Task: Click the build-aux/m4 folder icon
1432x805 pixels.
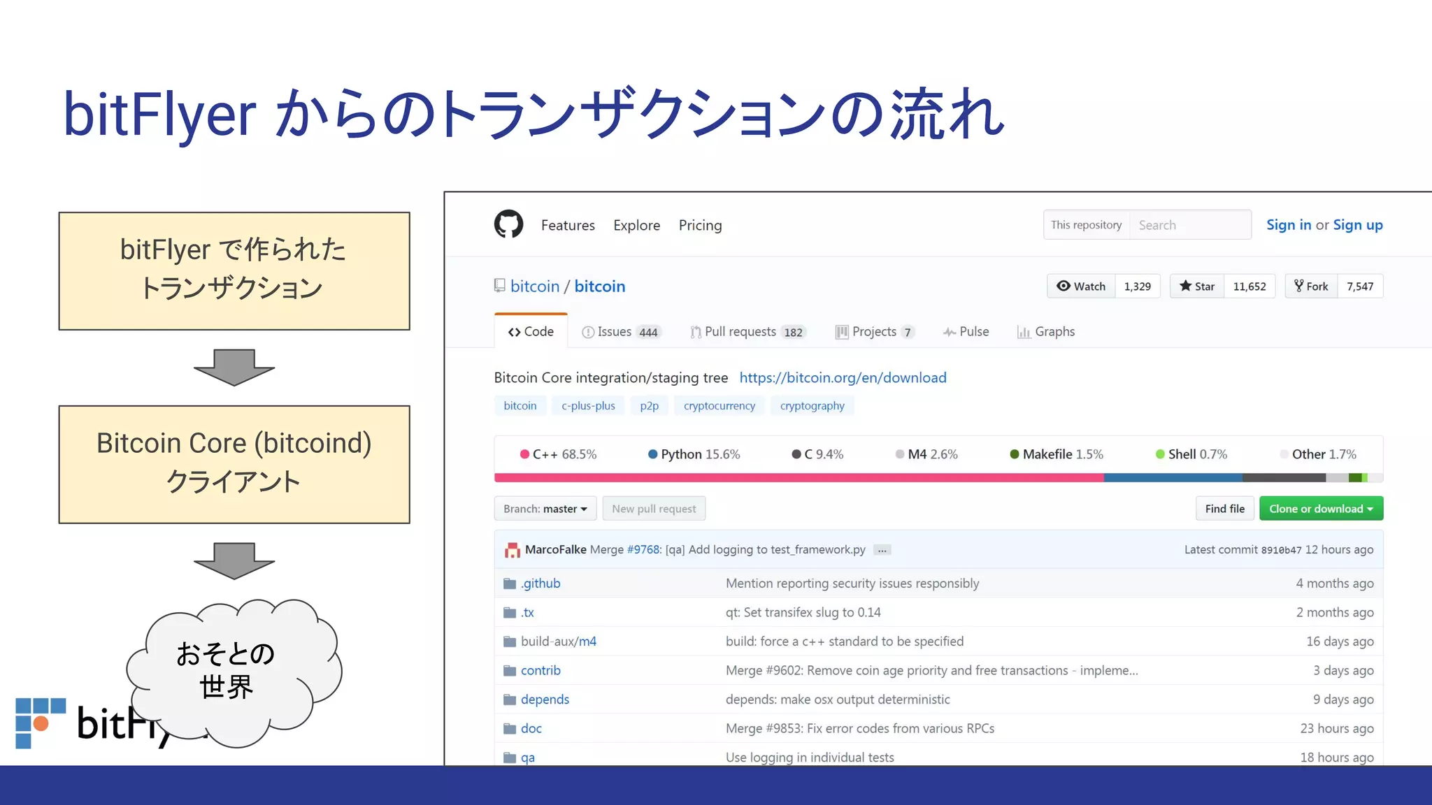Action: pyautogui.click(x=510, y=641)
